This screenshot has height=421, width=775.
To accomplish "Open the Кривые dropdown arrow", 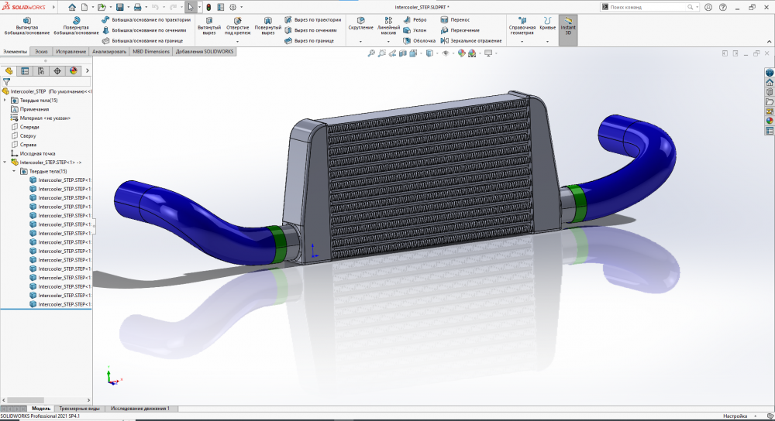I will 547,41.
